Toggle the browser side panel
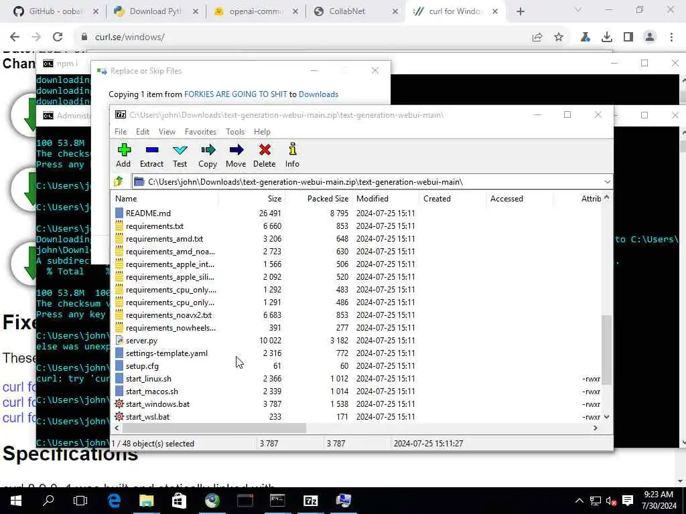This screenshot has width=686, height=514. [x=628, y=37]
